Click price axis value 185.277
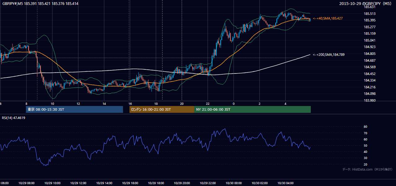 coord(369,27)
